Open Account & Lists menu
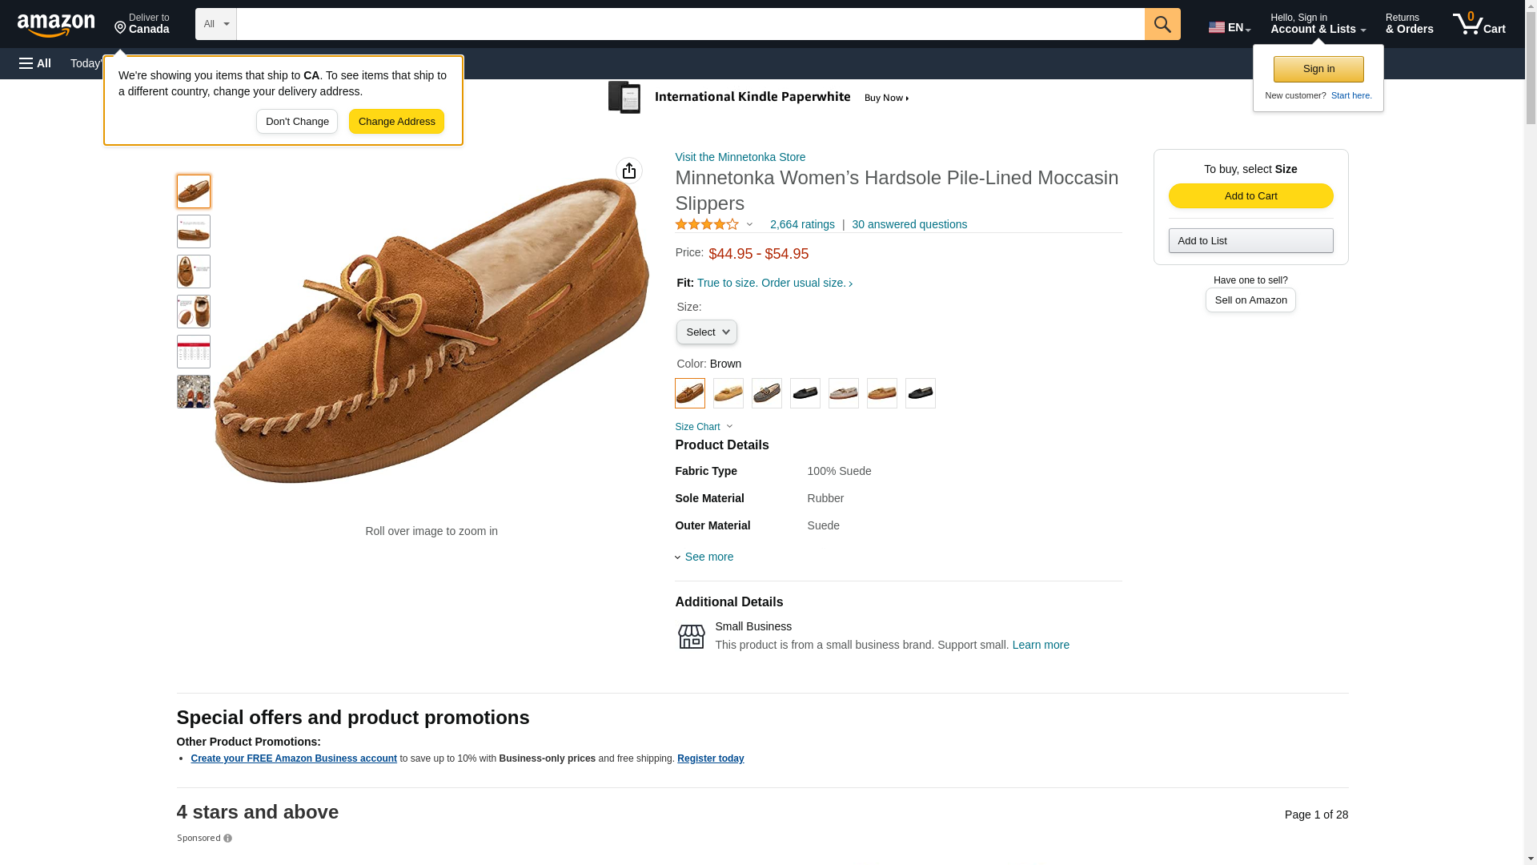The width and height of the screenshot is (1537, 865). click(1317, 24)
